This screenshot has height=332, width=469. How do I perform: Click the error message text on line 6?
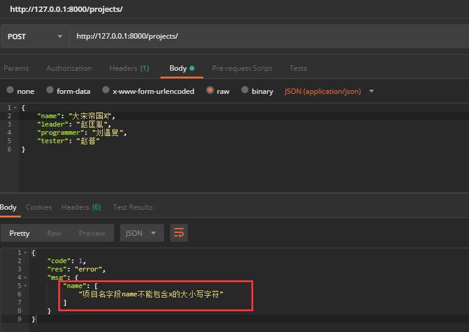tap(151, 295)
